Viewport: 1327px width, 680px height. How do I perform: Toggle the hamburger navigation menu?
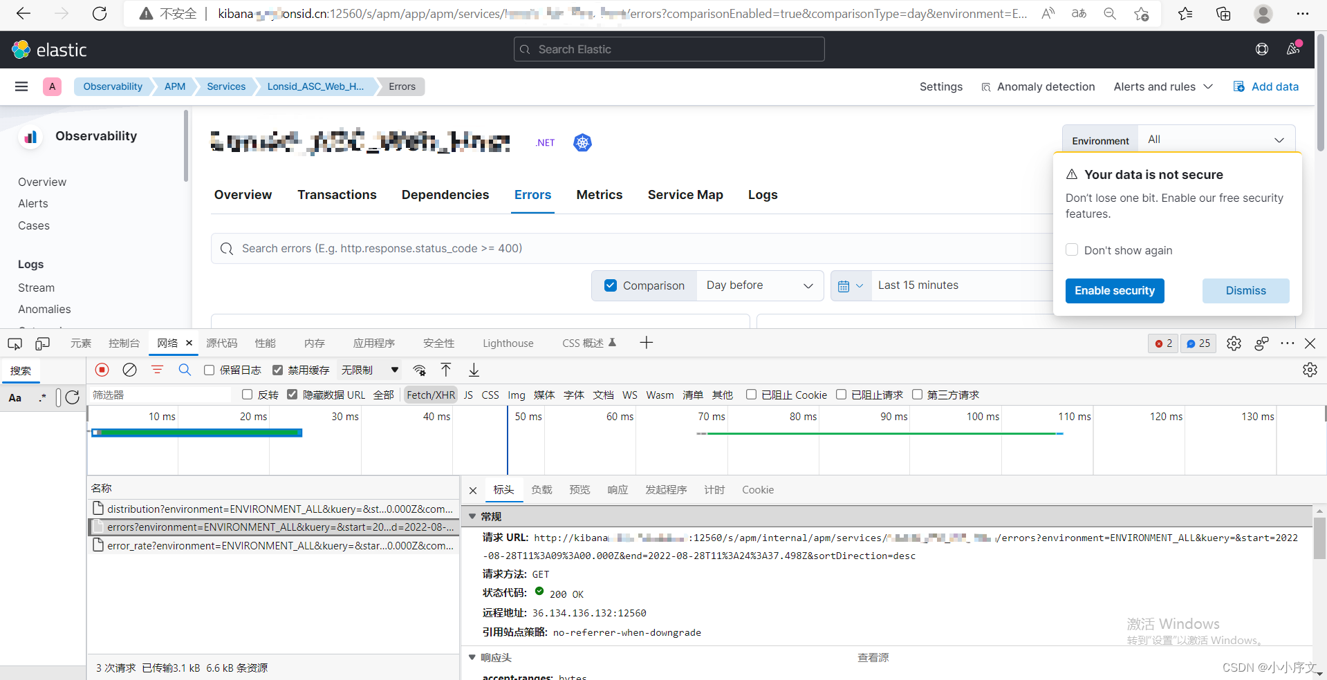[x=21, y=86]
